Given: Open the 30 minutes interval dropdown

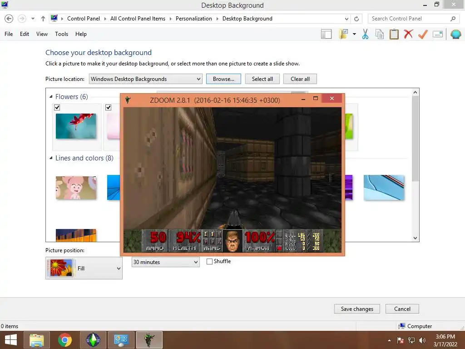Looking at the screenshot, I should point(165,262).
